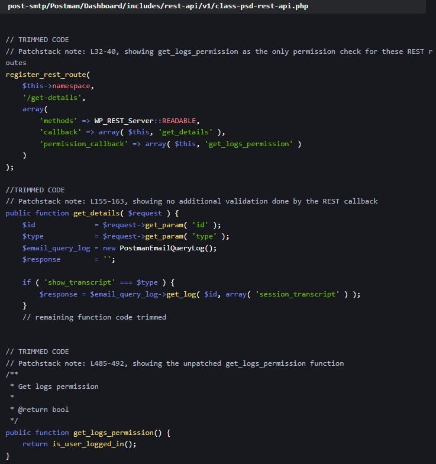Click the Patchstack note mentioning L485-492

175,363
